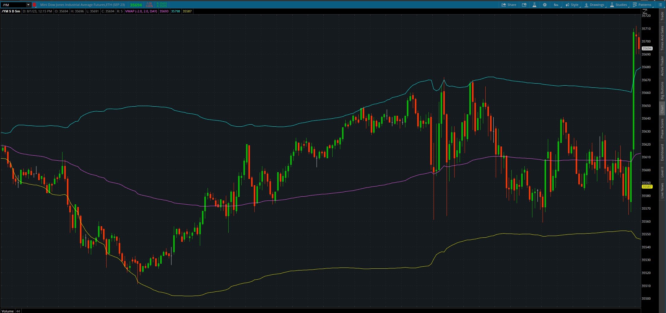Click into the /YM symbol input field
666x313 pixels.
tap(13, 5)
